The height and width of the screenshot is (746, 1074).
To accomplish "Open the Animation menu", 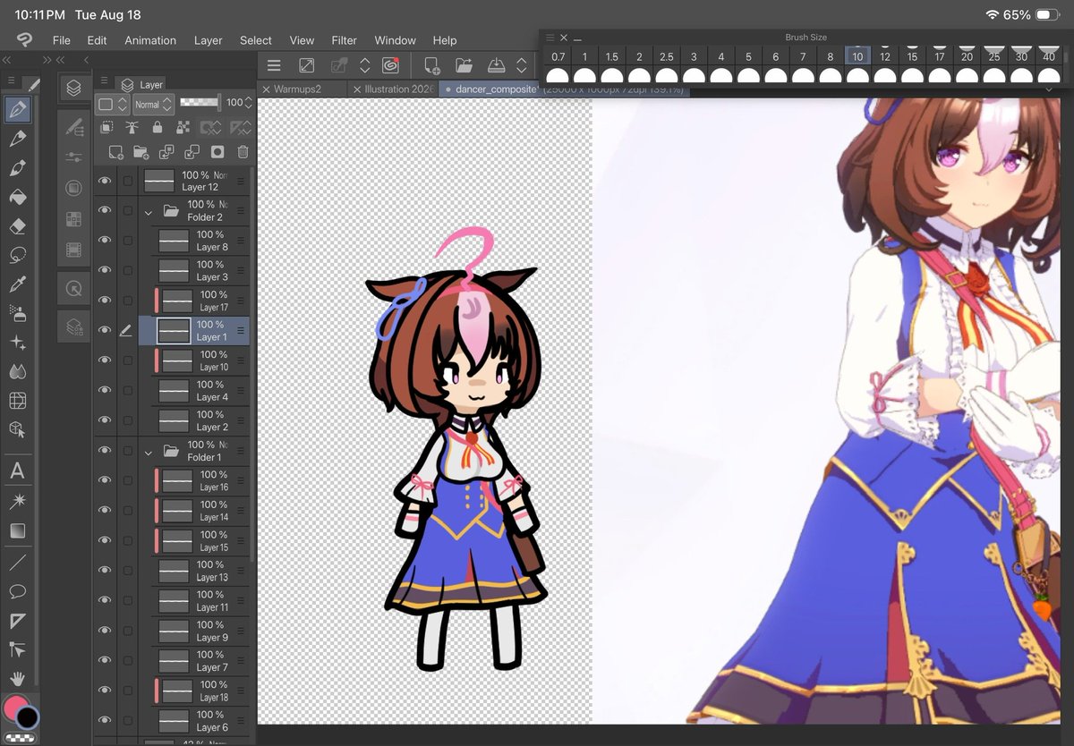I will (150, 40).
